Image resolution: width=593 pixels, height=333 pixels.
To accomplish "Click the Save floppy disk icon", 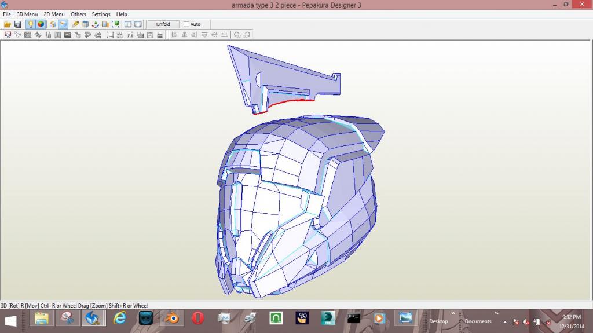I will 17,24.
